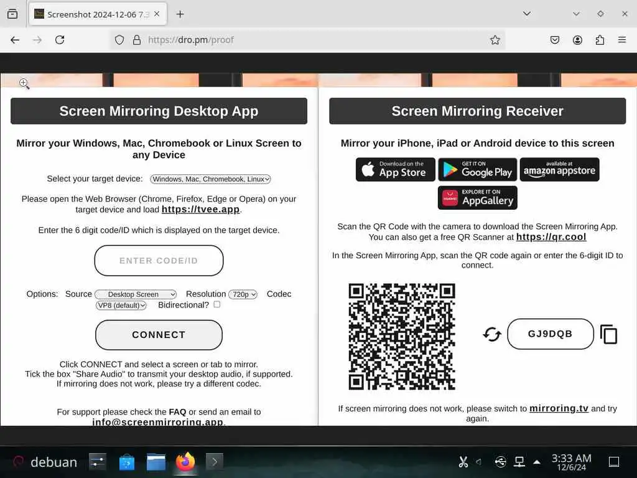Click the padlock site info icon
Viewport: 637px width, 478px height.
coord(137,40)
